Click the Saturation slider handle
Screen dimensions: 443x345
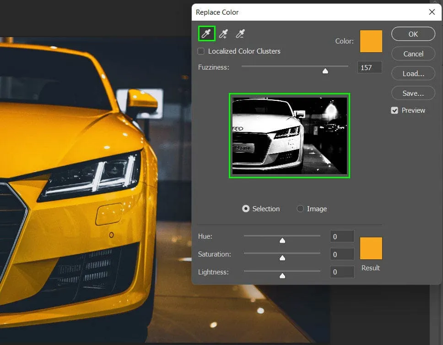[x=282, y=257]
